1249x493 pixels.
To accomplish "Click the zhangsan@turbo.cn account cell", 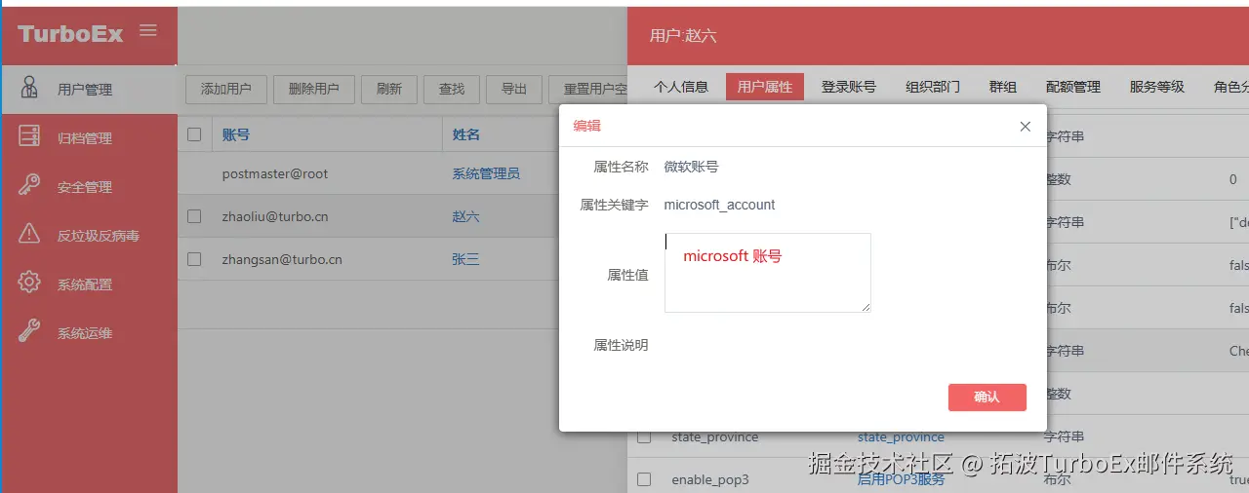I will tap(282, 259).
